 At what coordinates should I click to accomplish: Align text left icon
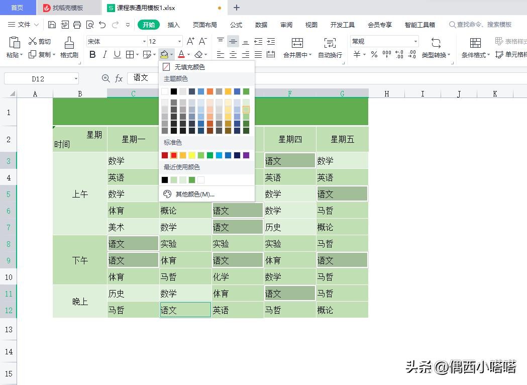(221, 54)
